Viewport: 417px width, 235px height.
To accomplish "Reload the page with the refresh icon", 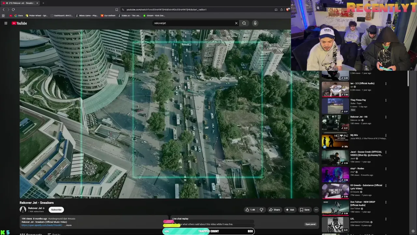I will coord(13,9).
